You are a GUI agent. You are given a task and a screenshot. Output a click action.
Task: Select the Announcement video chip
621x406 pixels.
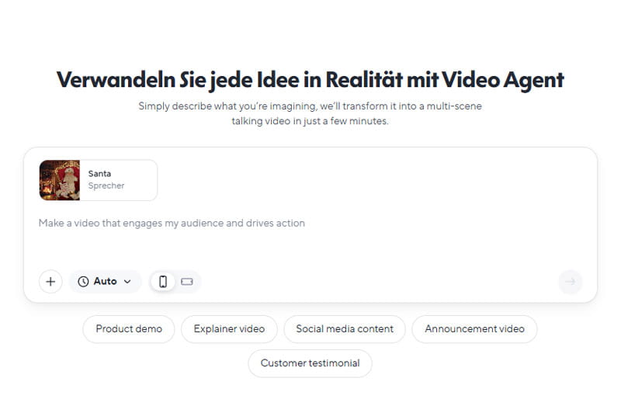tap(474, 329)
